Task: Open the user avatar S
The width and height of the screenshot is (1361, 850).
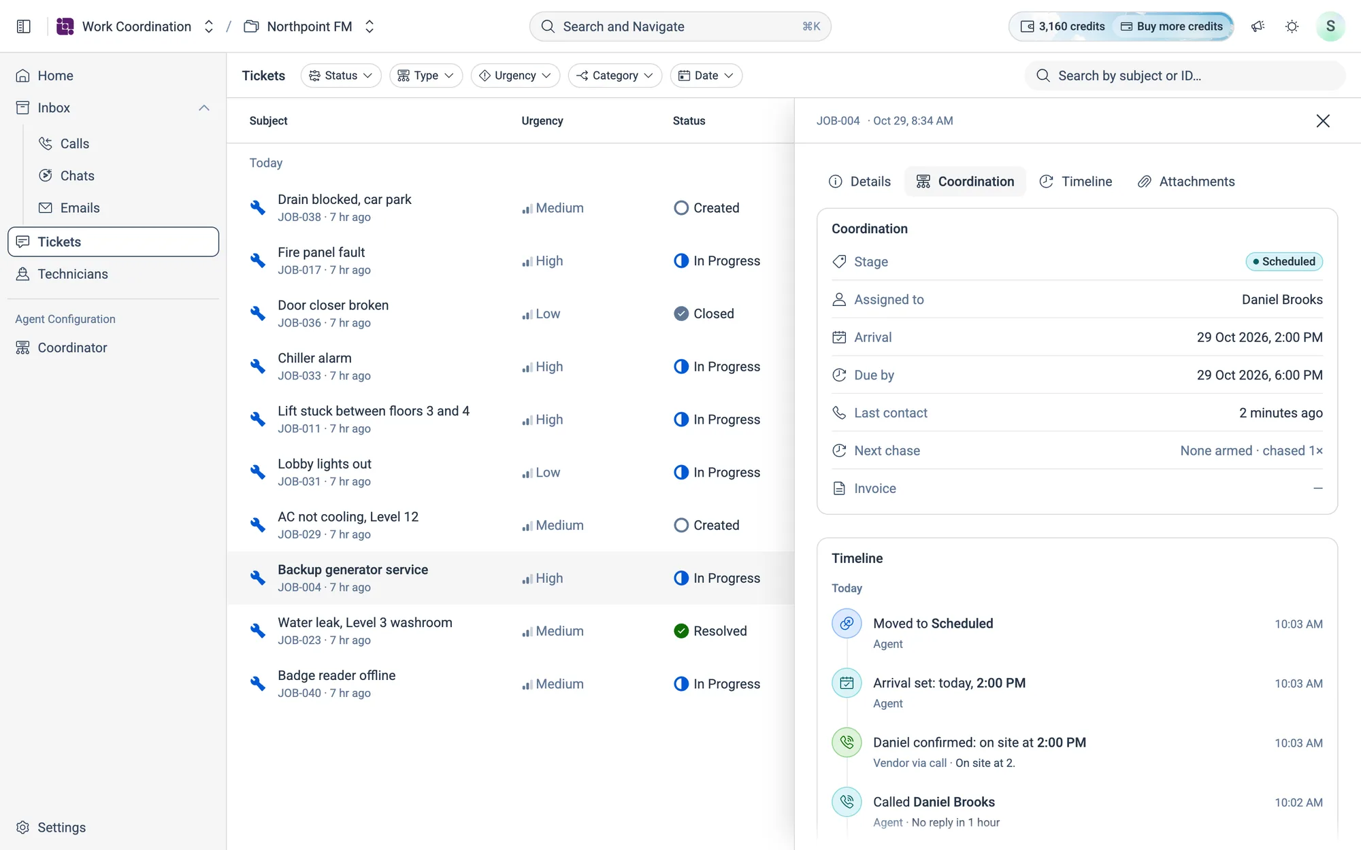Action: 1330,27
